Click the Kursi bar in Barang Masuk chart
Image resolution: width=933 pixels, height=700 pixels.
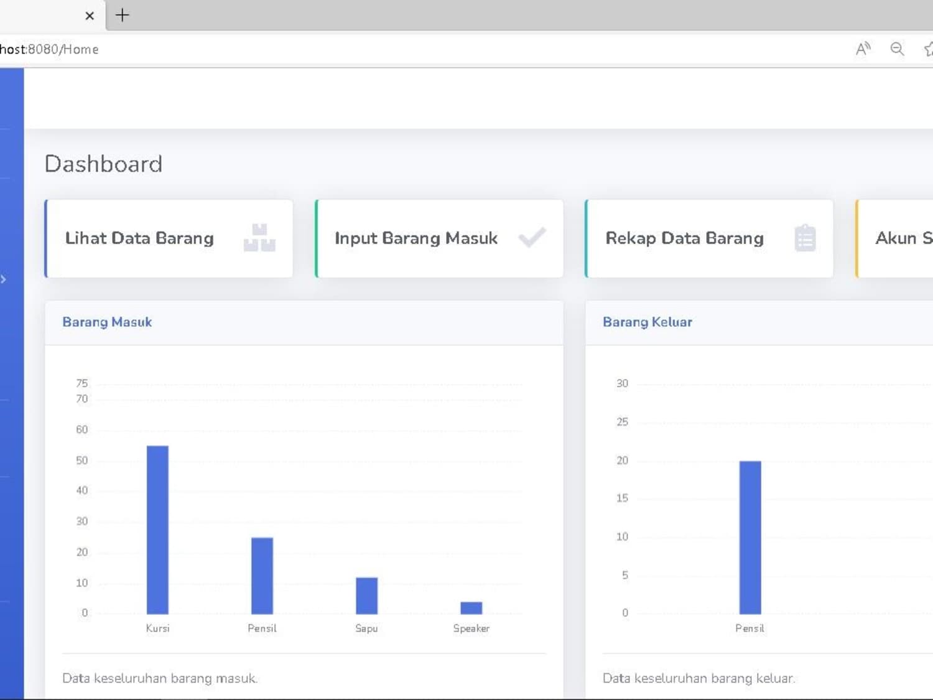click(x=157, y=530)
